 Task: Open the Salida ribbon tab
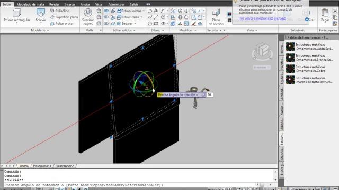pyautogui.click(x=134, y=4)
